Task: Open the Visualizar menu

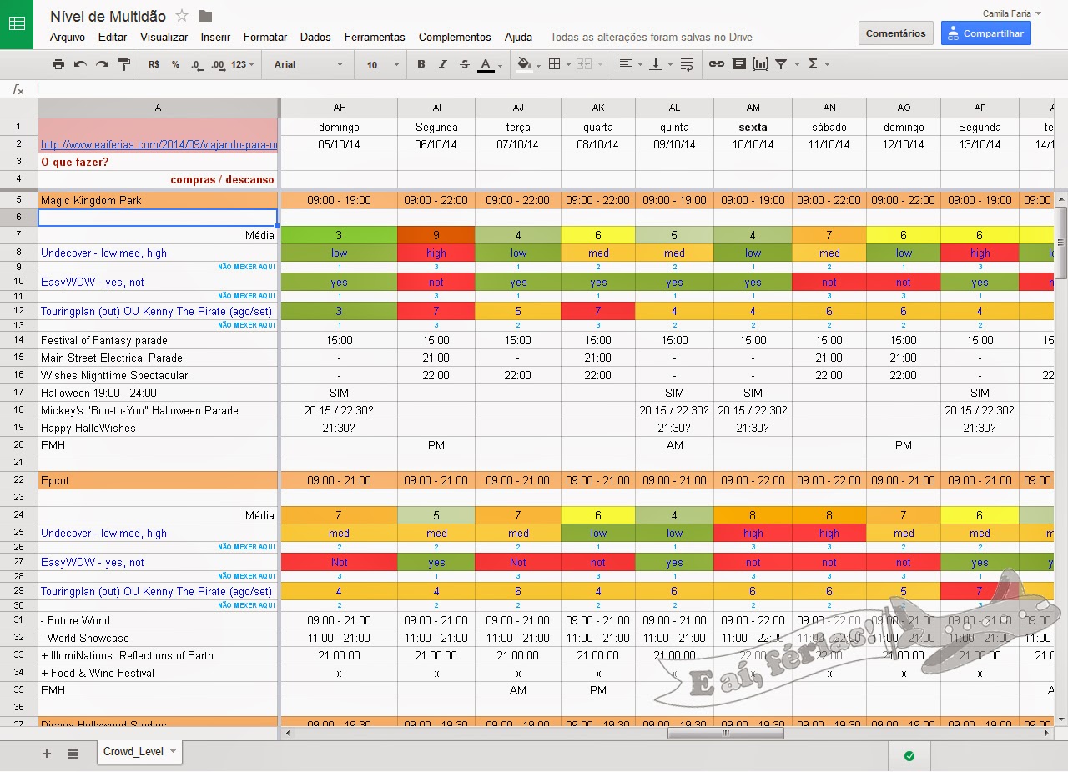Action: pos(164,37)
